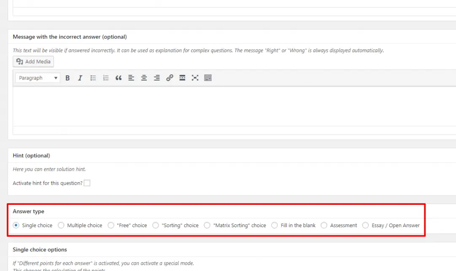Select "Free" choice answer type

(x=111, y=225)
